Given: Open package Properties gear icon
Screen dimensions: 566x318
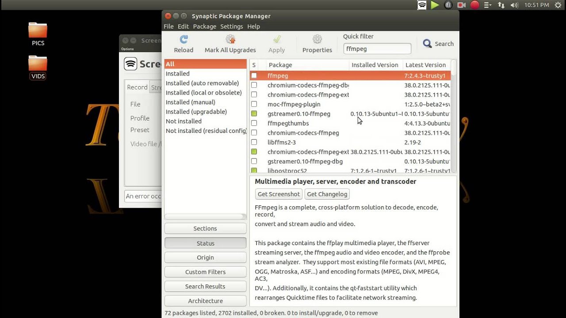Looking at the screenshot, I should [x=317, y=39].
